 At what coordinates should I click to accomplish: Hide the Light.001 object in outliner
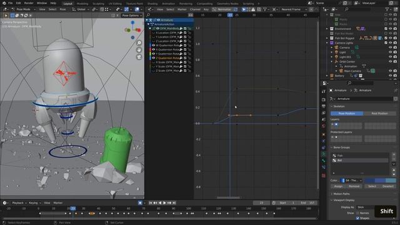[x=391, y=57]
